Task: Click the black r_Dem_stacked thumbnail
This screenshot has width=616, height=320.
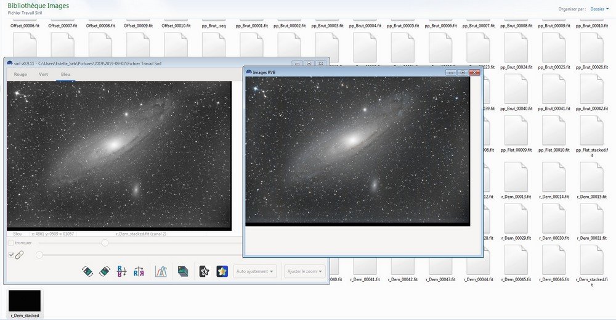Action: pos(25,301)
